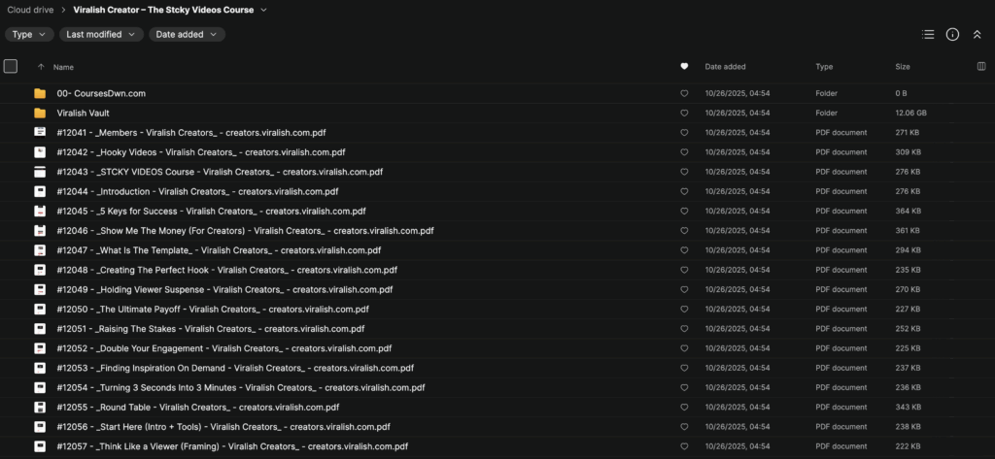The width and height of the screenshot is (995, 459).
Task: Sort by Type column header
Action: (x=824, y=67)
